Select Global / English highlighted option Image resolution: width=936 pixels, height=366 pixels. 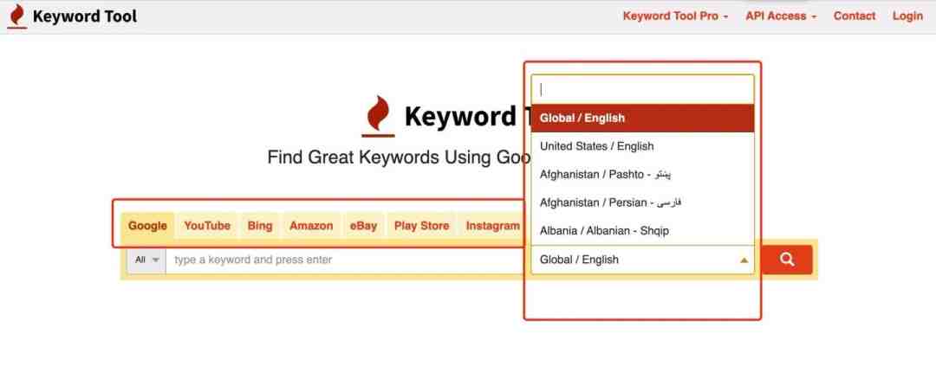(642, 118)
